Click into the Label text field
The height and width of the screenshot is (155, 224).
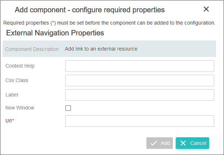[x=140, y=95]
